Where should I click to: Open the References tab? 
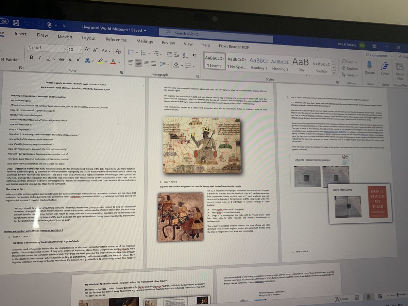[116, 39]
